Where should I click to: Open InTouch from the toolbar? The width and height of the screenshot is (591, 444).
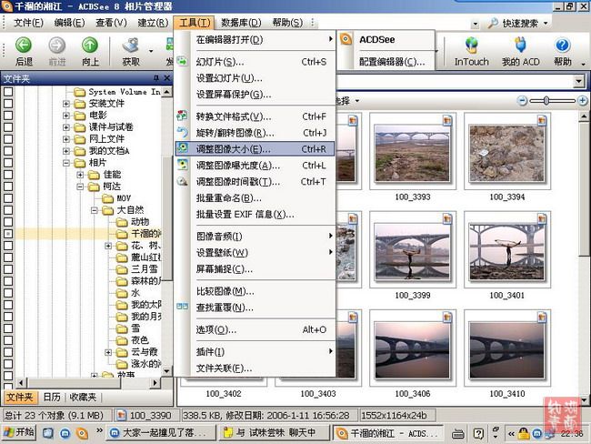(471, 45)
